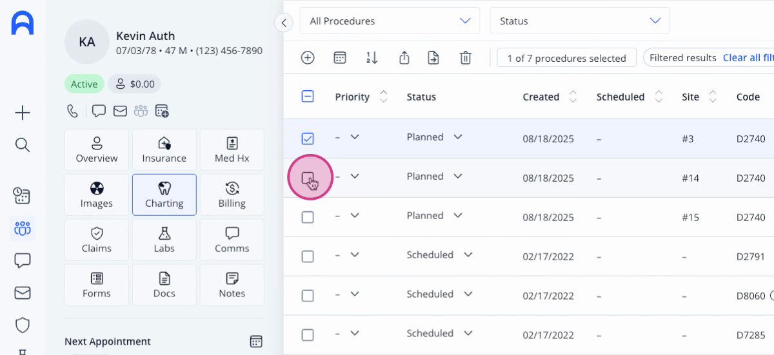Image resolution: width=774 pixels, height=355 pixels.
Task: Open the Labs tab
Action: [164, 240]
